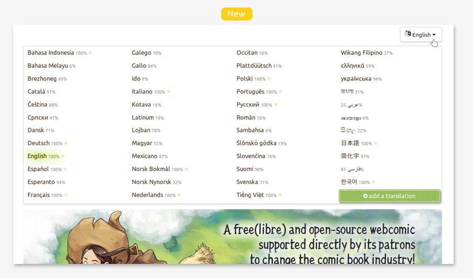Click the star icon next to Italiano
Screen dimensions: 473x278
169,92
